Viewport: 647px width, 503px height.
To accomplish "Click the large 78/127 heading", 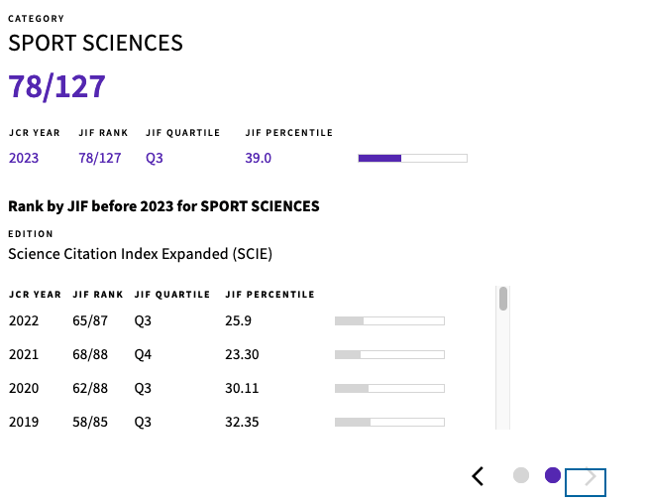I will point(56,86).
